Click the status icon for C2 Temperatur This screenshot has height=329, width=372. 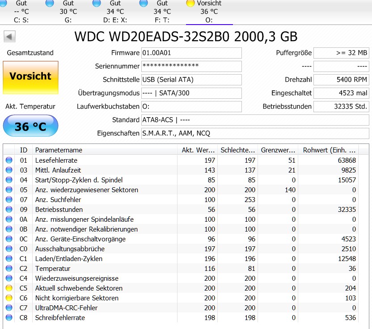pos(9,268)
